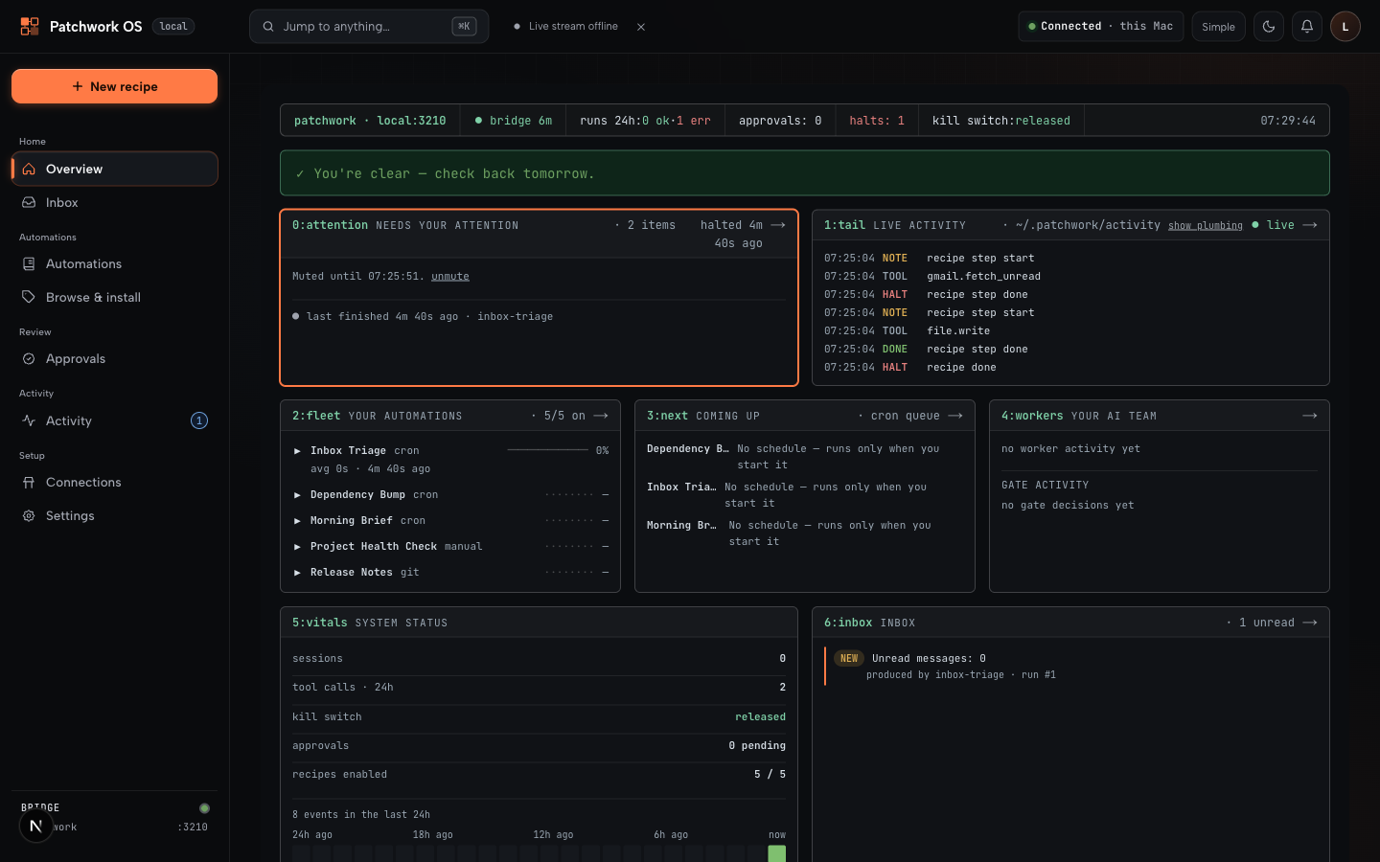Open Settings in the sidebar
The width and height of the screenshot is (1380, 862).
coord(114,515)
